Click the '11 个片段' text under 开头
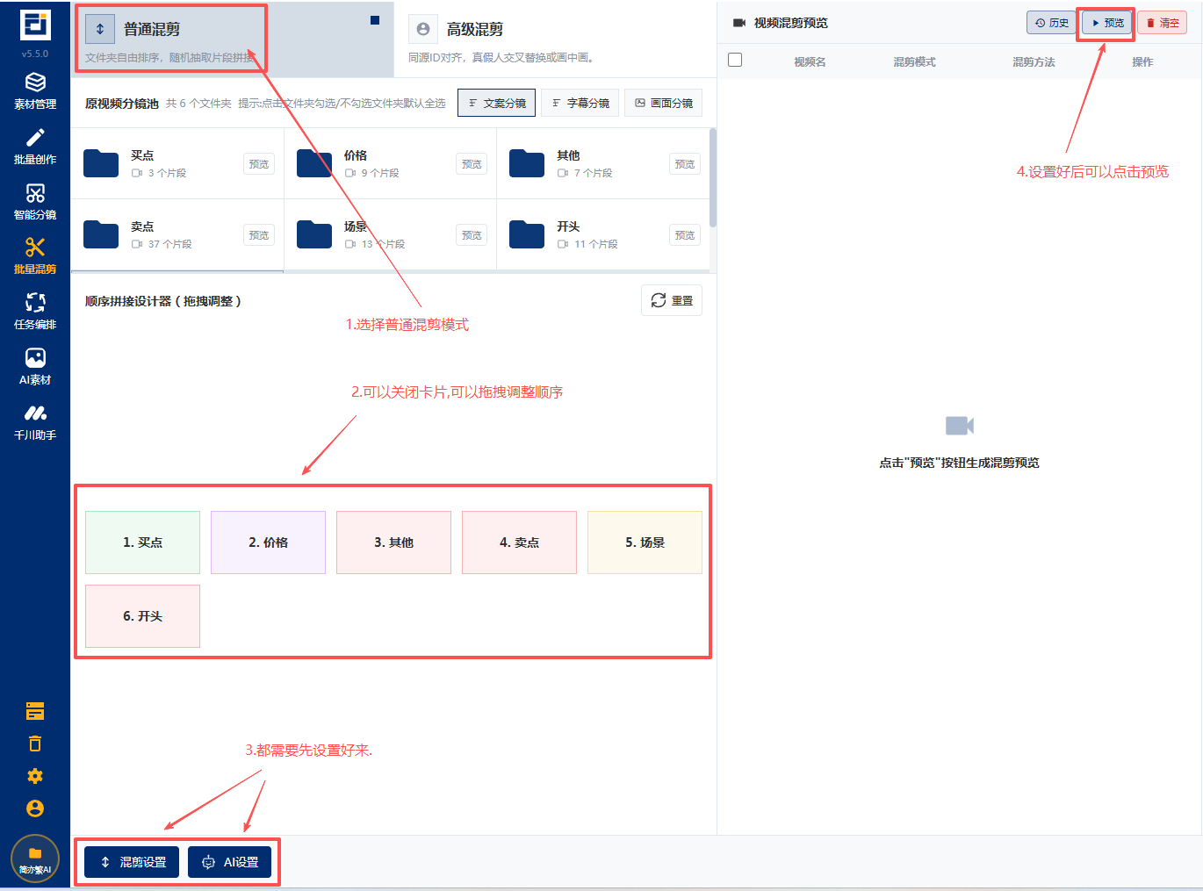This screenshot has width=1203, height=891. pos(596,244)
